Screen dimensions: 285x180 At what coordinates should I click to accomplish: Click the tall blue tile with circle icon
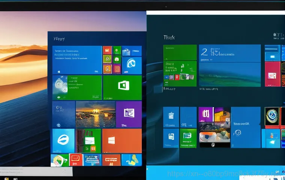tap(246, 127)
